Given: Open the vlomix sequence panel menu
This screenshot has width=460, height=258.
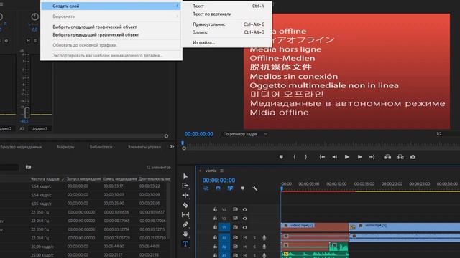Looking at the screenshot, I should pos(222,171).
